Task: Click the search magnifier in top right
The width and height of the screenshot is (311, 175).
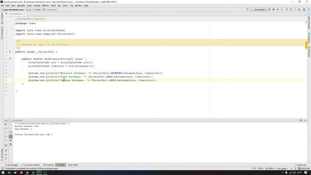Action: point(309,10)
